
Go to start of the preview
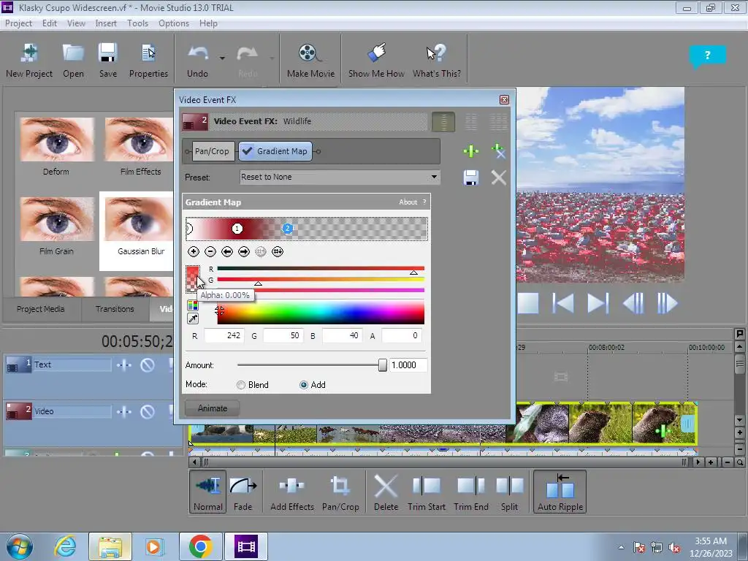(563, 303)
